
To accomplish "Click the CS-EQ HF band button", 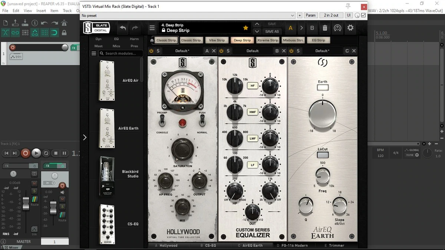I will click(x=253, y=86).
